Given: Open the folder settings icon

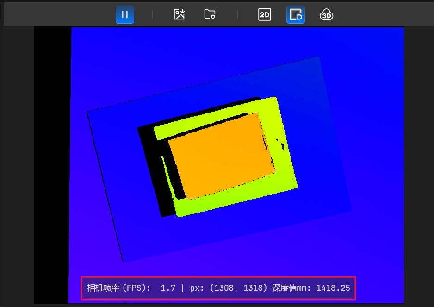Looking at the screenshot, I should click(x=210, y=15).
